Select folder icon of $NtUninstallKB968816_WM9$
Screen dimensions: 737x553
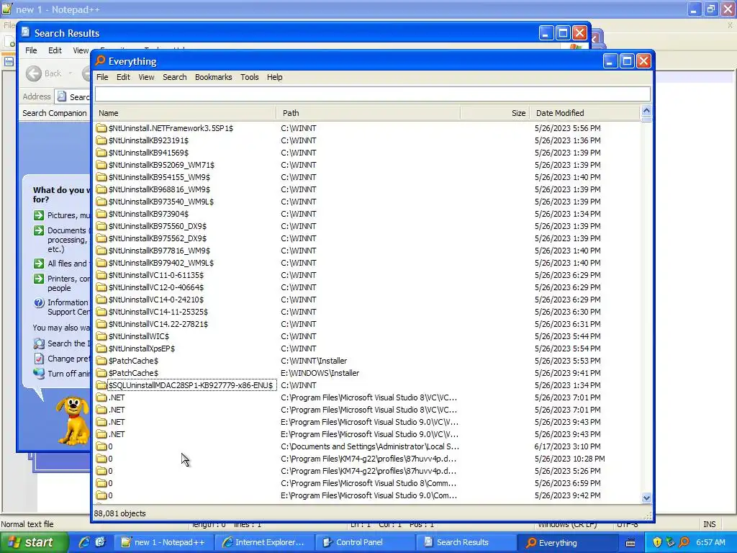point(101,189)
